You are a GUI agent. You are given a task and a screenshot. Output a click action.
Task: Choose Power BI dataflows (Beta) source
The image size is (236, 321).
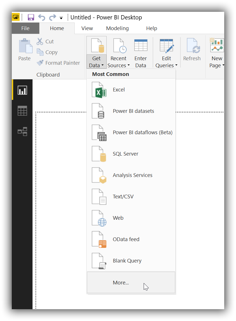pyautogui.click(x=143, y=132)
